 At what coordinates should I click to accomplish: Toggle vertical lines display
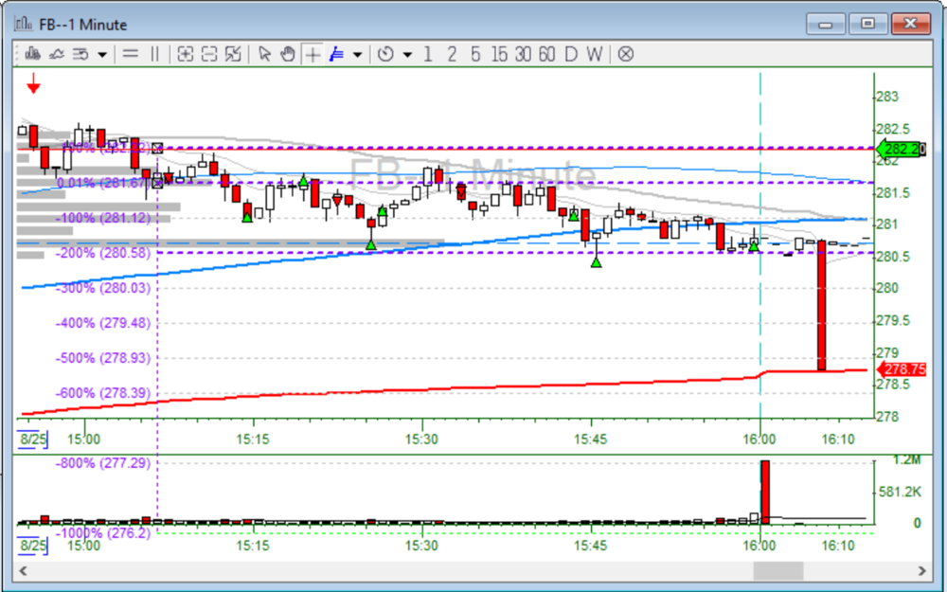coord(154,54)
